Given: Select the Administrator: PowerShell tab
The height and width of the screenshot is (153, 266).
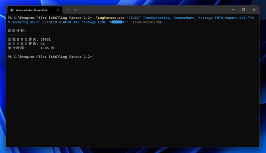Looking at the screenshot, I should coord(35,10).
